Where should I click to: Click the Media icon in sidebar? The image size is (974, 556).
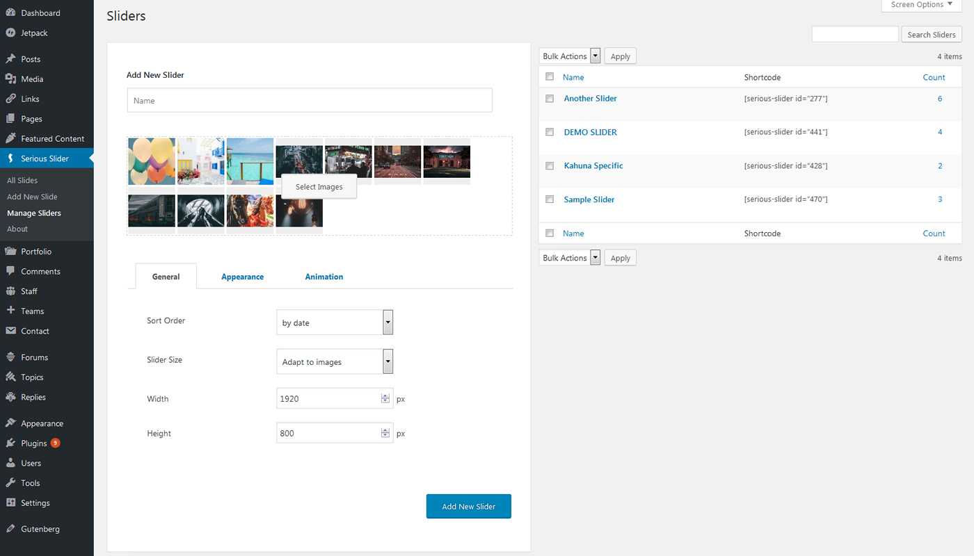coord(10,79)
